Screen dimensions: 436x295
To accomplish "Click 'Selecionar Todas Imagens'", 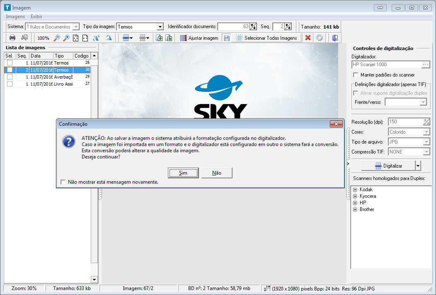I will click(x=266, y=38).
